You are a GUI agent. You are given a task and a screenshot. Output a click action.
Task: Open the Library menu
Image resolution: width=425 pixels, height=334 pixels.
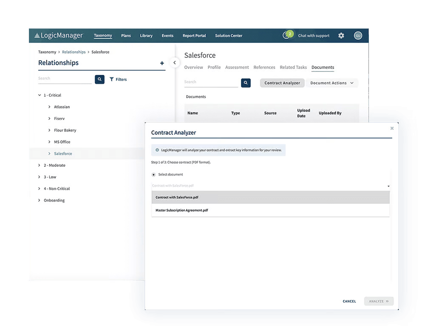(x=146, y=36)
